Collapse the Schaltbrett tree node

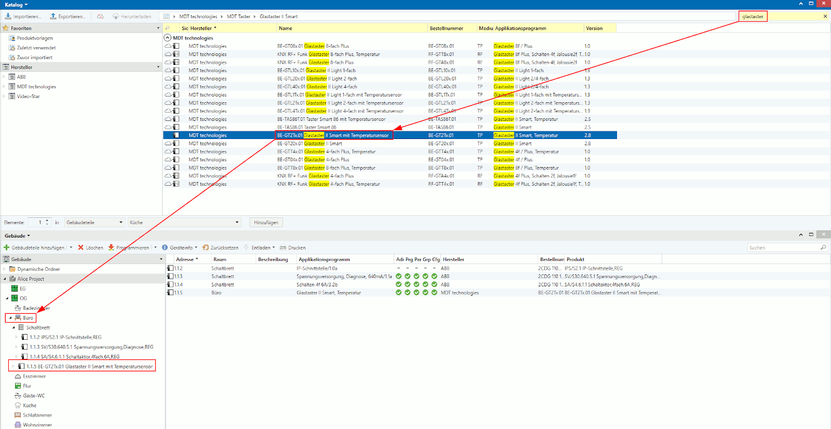[x=14, y=328]
